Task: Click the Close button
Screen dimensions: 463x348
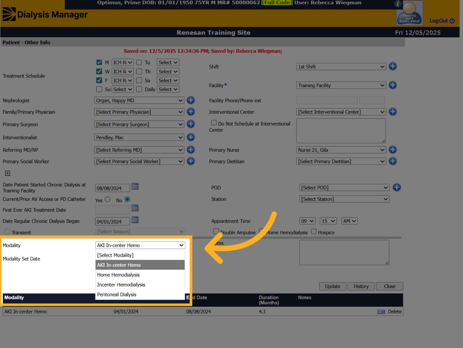Action: pyautogui.click(x=390, y=286)
